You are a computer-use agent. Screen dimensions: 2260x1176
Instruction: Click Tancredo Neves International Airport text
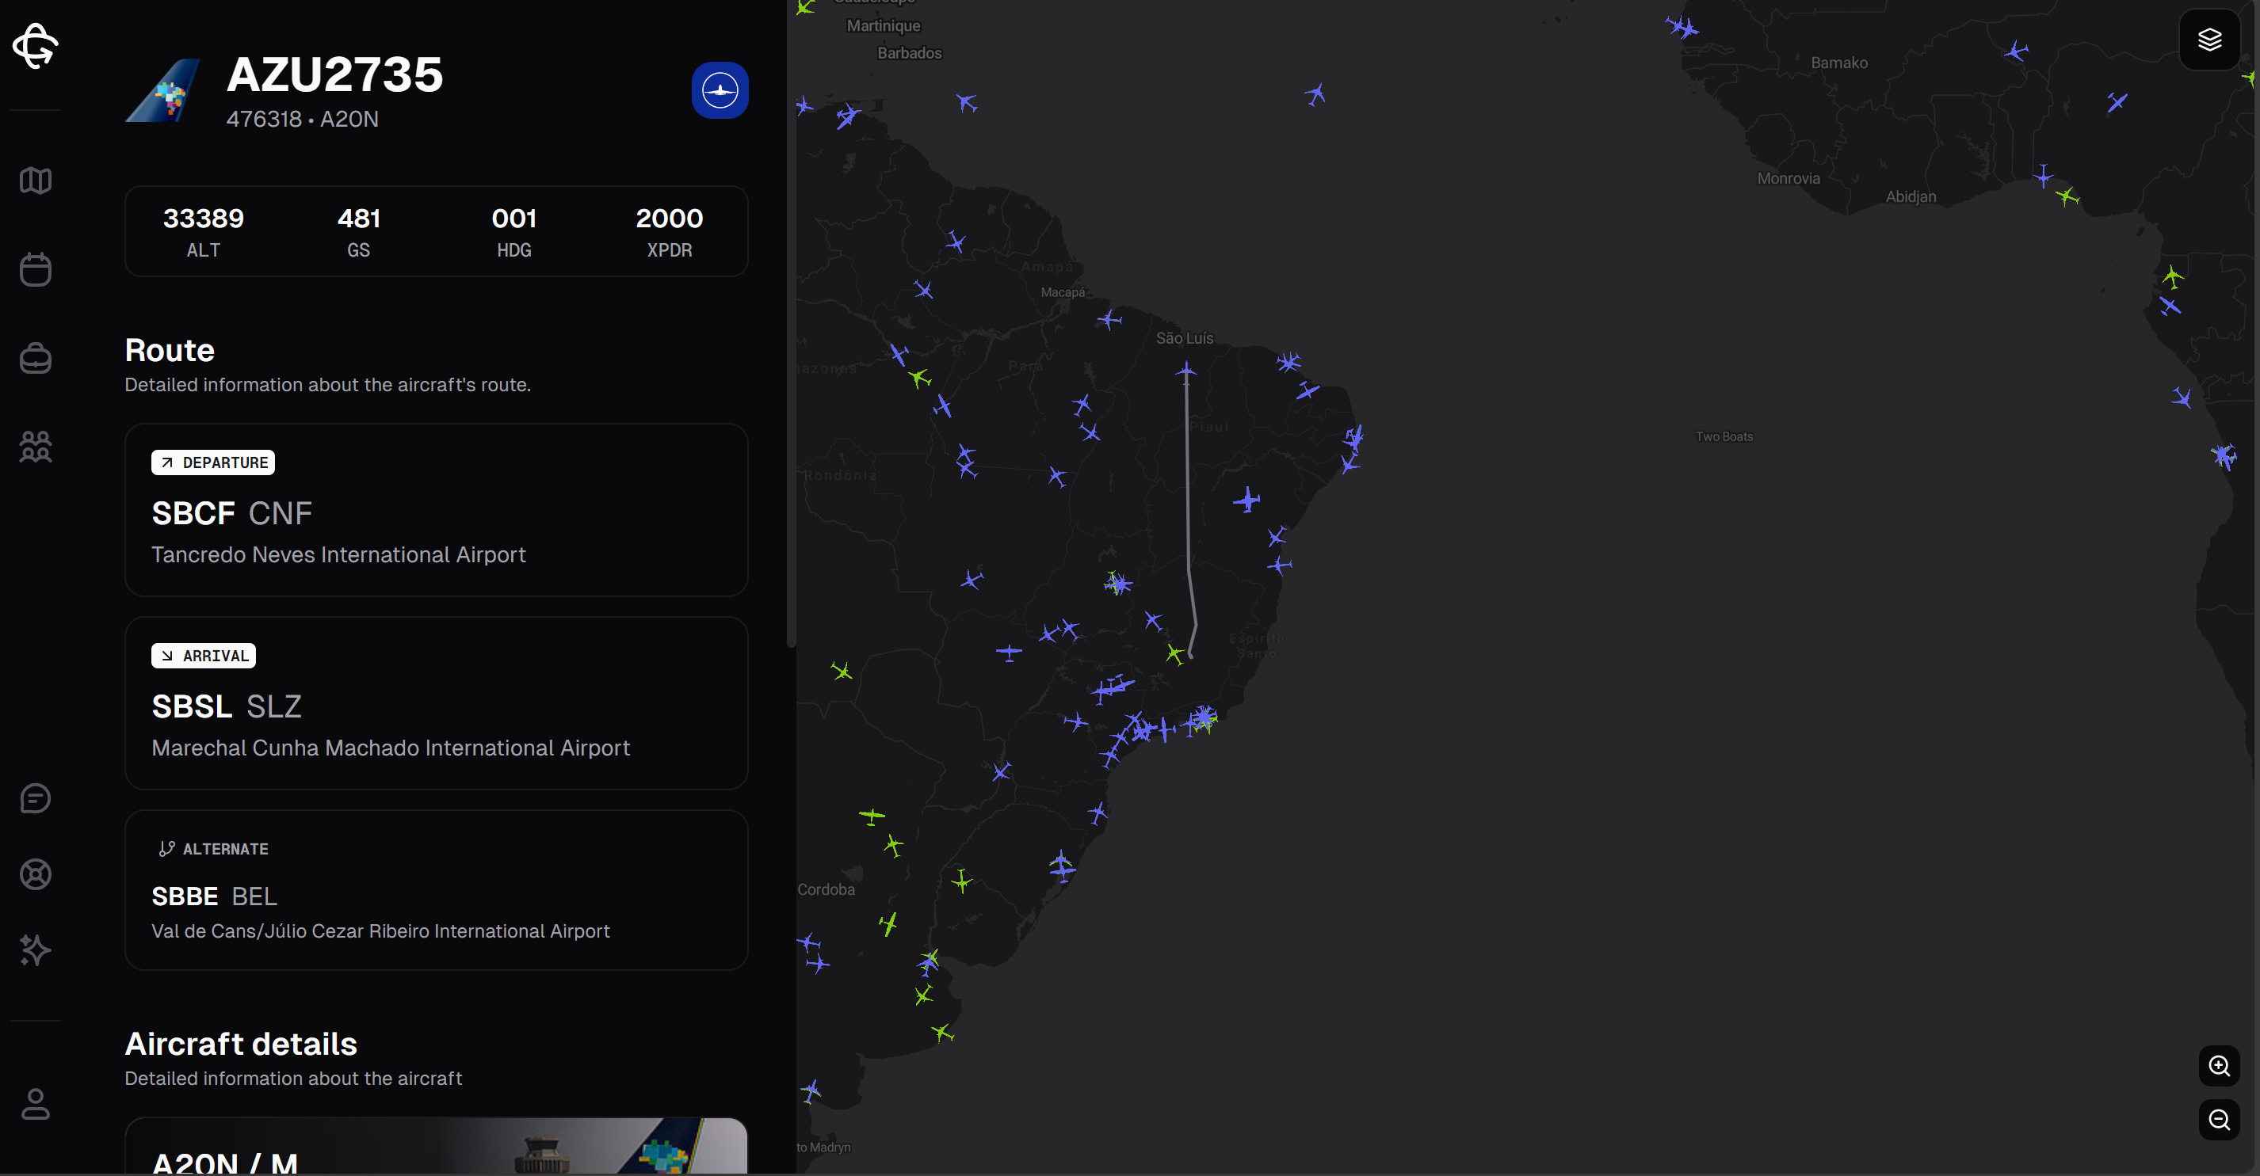[338, 554]
